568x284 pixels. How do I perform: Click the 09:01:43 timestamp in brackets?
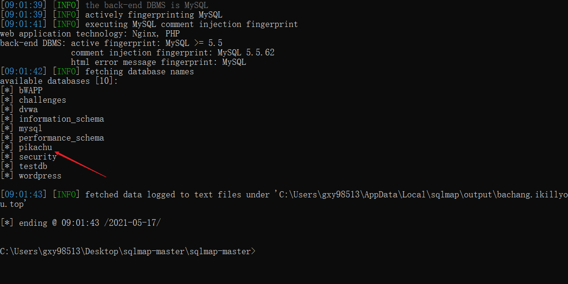(x=24, y=195)
